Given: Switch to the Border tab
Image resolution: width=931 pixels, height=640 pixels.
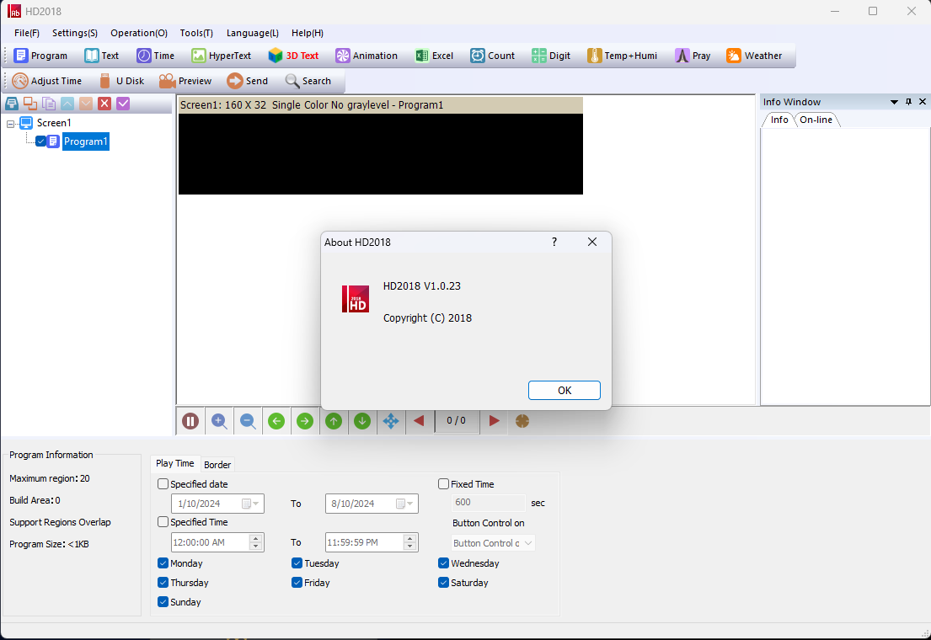Looking at the screenshot, I should [217, 465].
